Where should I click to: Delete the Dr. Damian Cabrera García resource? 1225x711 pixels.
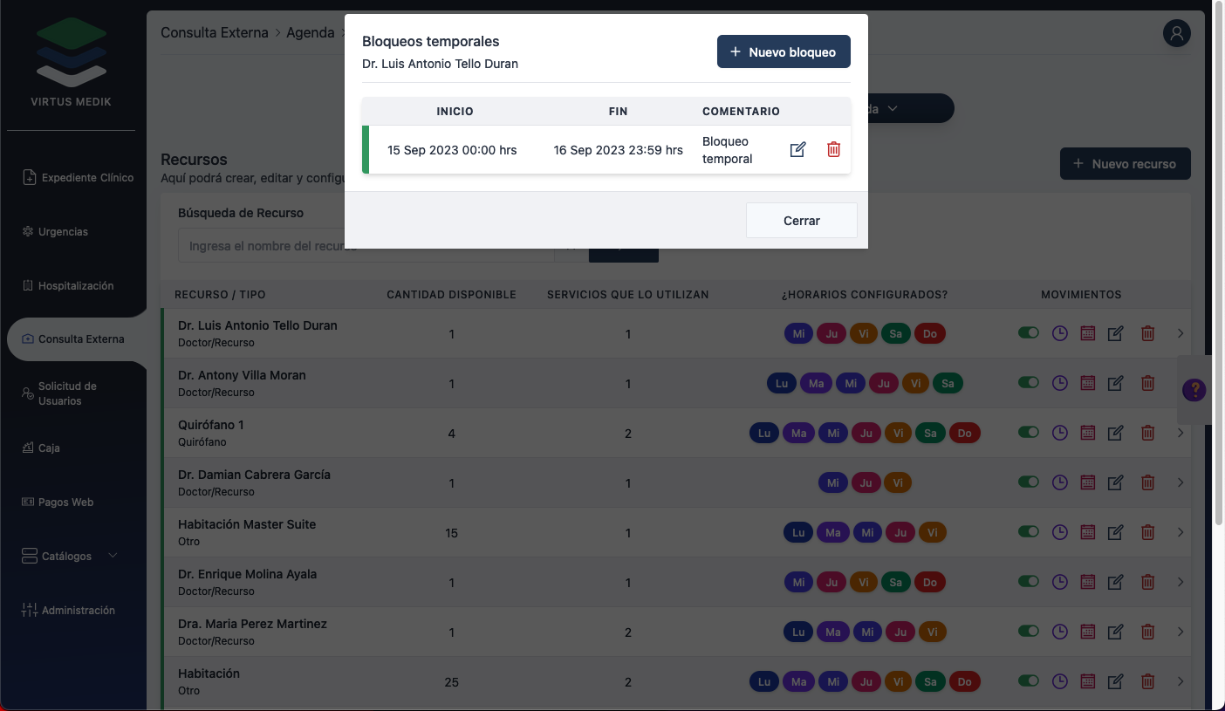[x=1148, y=482]
